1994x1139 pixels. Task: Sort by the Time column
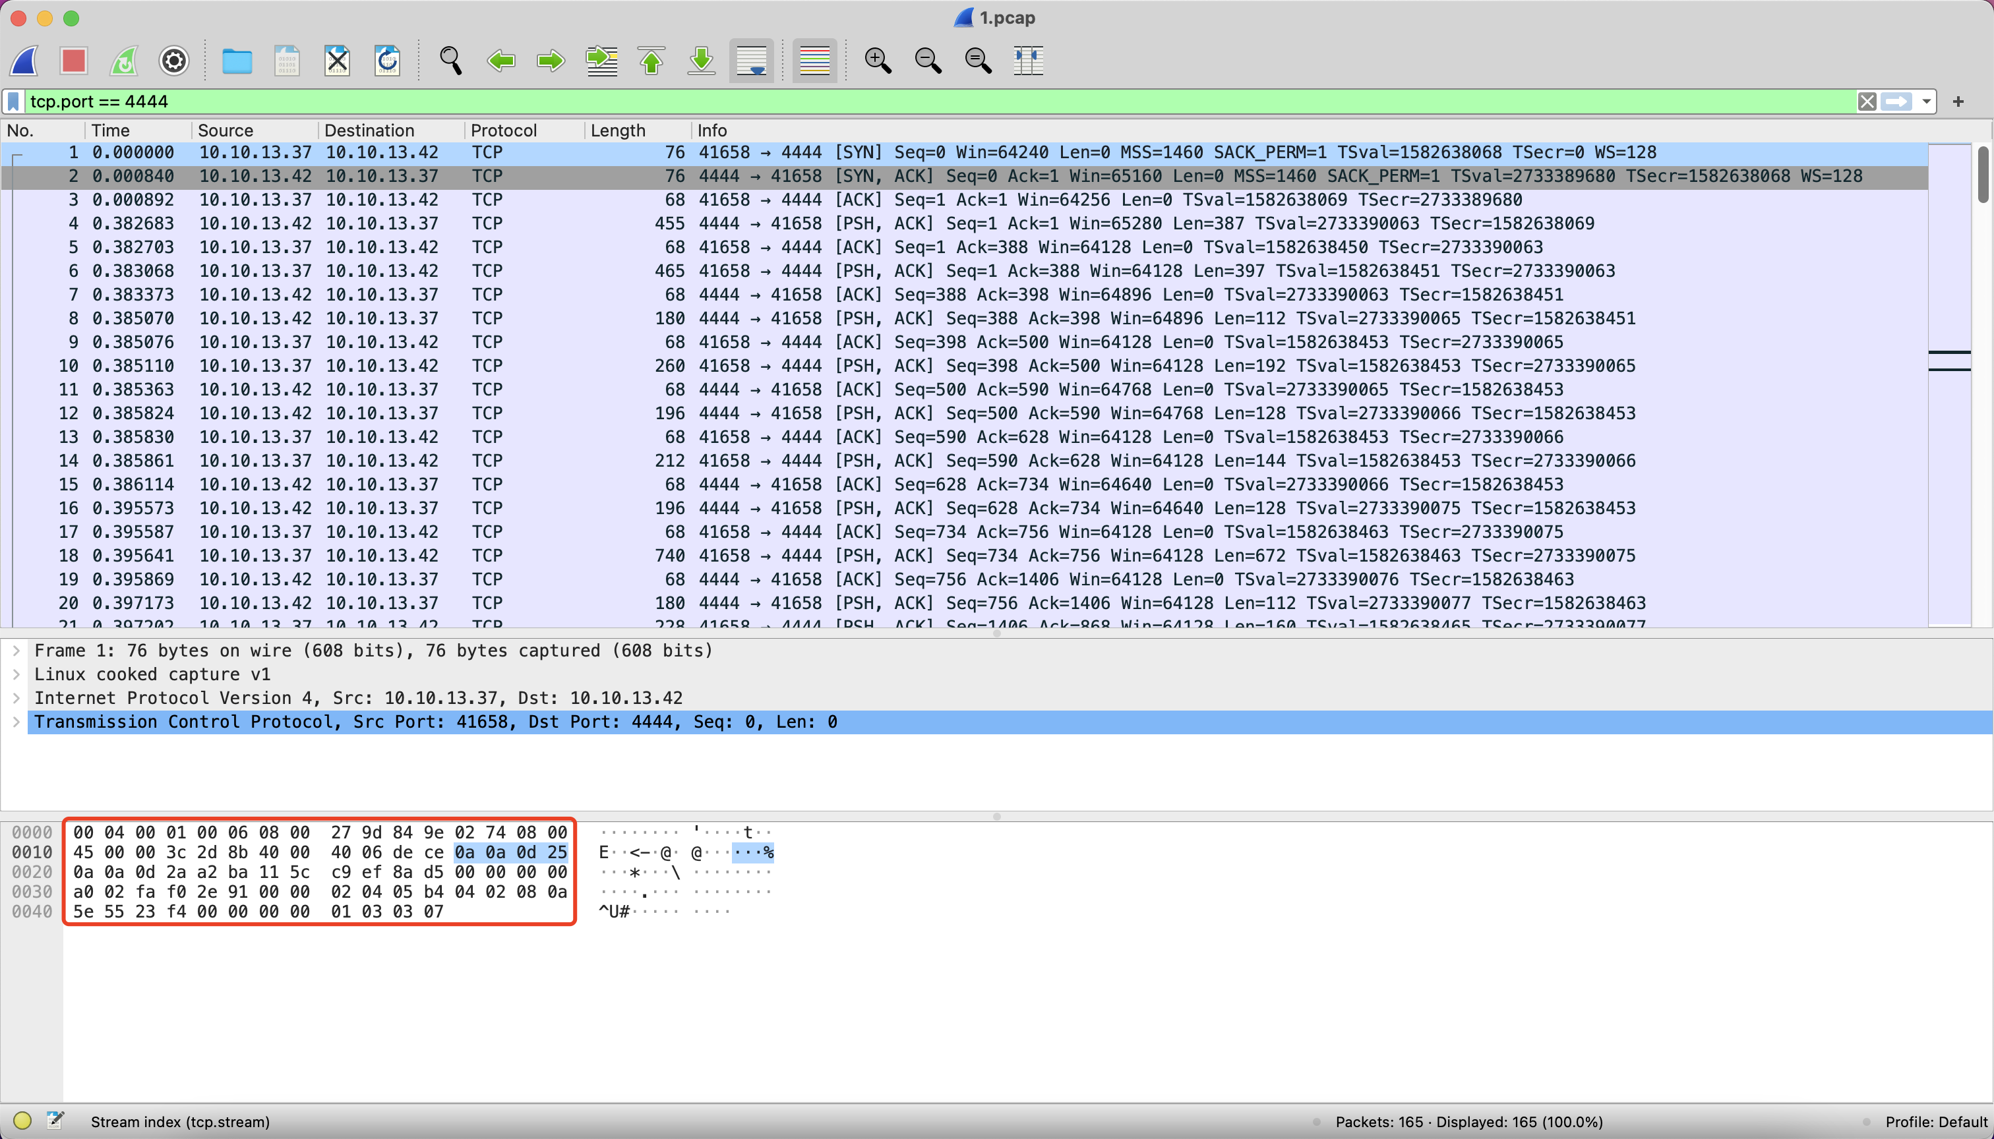click(138, 131)
